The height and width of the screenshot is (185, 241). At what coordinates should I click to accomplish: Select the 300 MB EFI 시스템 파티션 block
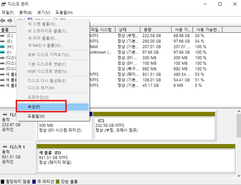(65, 128)
